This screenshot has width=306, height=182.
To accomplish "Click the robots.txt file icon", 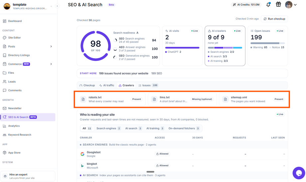I will click(83, 99).
